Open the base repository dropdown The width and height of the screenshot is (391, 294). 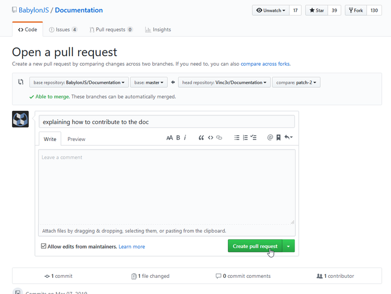click(79, 82)
